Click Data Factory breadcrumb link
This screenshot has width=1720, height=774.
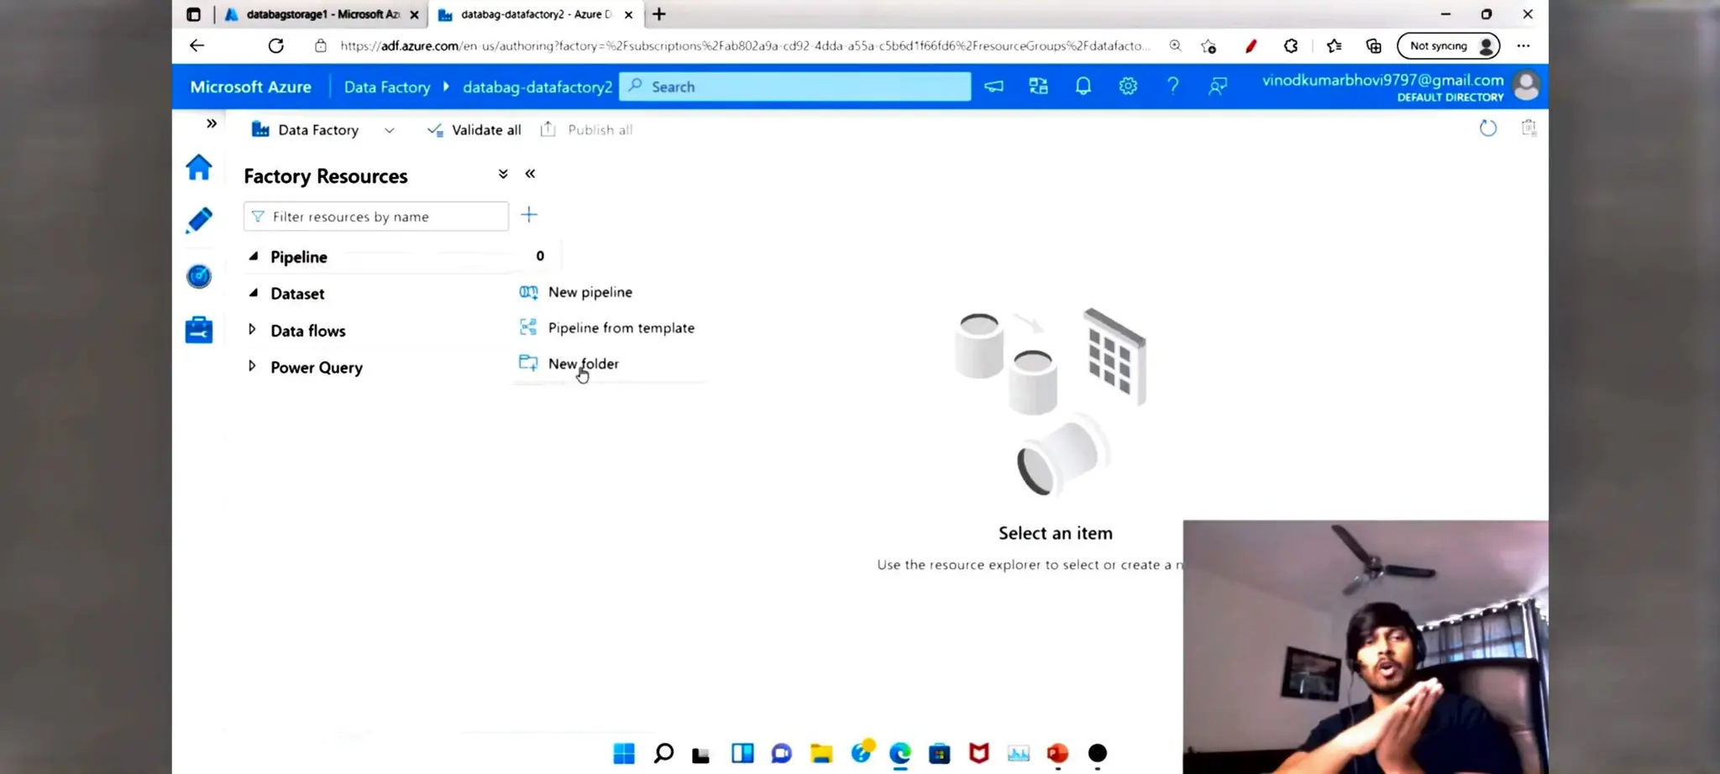pos(387,87)
